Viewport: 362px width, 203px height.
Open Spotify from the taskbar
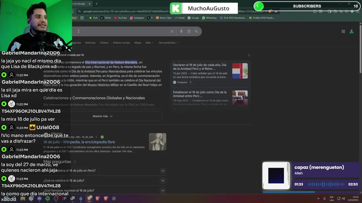[48, 198]
